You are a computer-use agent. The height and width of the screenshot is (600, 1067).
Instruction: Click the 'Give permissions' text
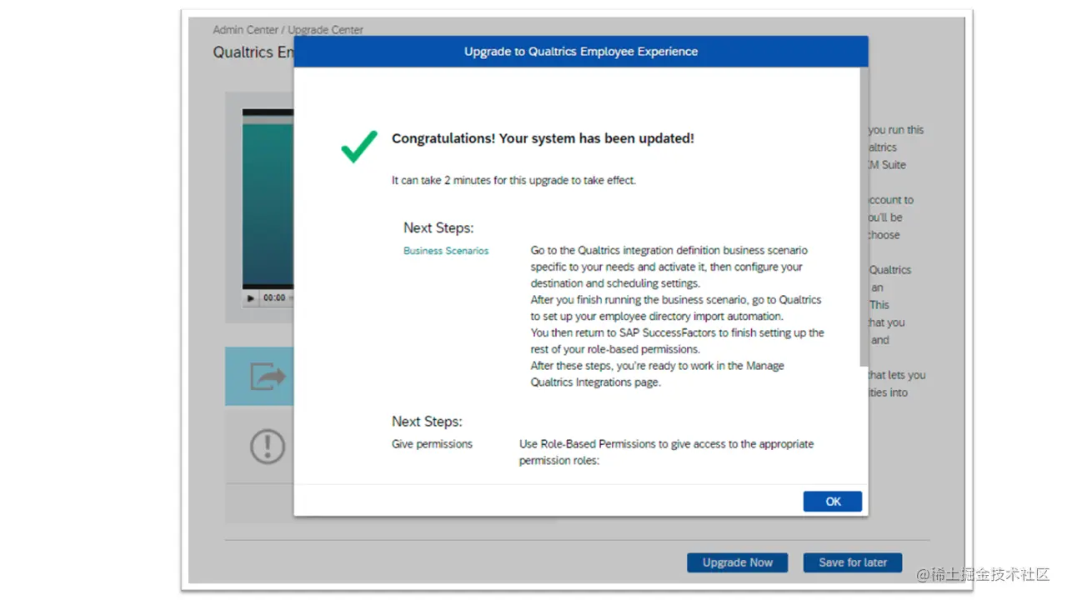point(432,444)
